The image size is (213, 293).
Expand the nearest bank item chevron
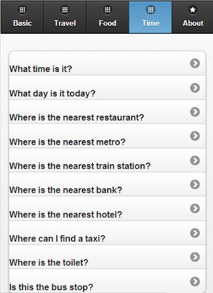(195, 184)
